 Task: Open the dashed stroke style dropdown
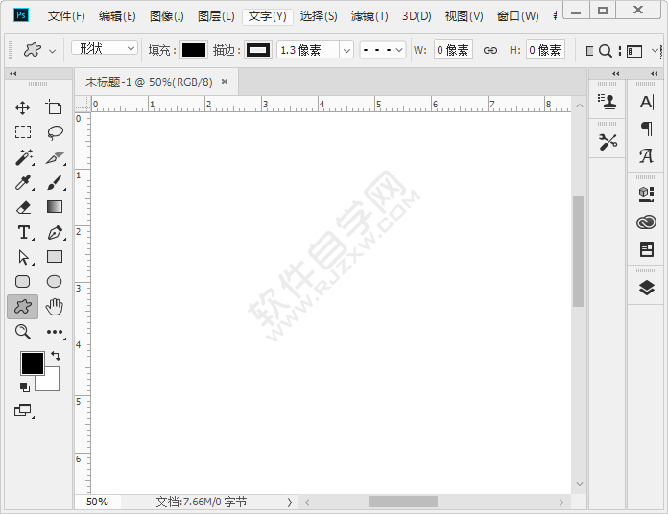(383, 50)
